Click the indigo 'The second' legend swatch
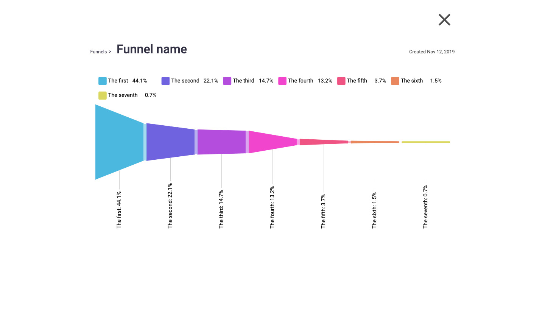 tap(165, 81)
